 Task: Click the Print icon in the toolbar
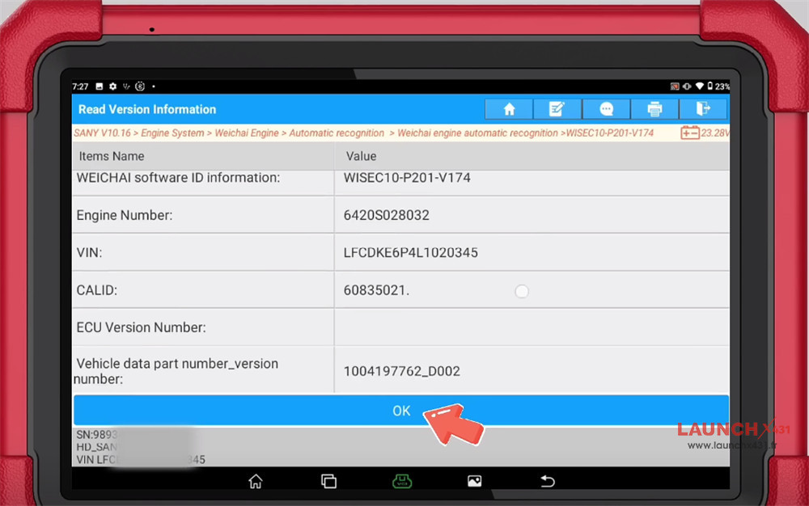[x=654, y=108]
